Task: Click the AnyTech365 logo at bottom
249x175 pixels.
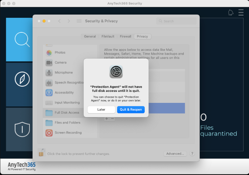Action: click(22, 166)
